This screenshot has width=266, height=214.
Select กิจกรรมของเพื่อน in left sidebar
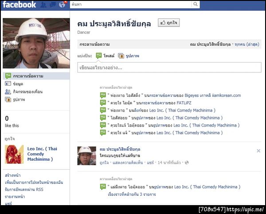click(x=27, y=92)
